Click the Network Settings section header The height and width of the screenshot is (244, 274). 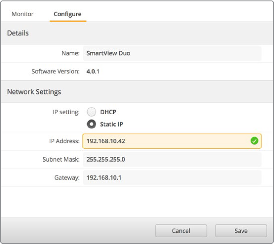34,92
